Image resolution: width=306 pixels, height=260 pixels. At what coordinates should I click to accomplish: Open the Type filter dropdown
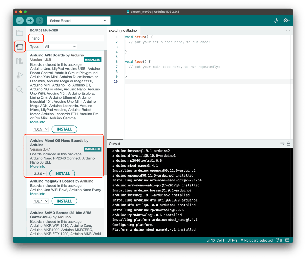pos(60,46)
